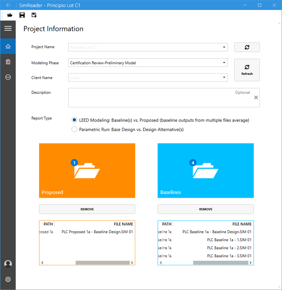Open a project file with the folder icon
This screenshot has height=290, width=282.
coord(10,15)
